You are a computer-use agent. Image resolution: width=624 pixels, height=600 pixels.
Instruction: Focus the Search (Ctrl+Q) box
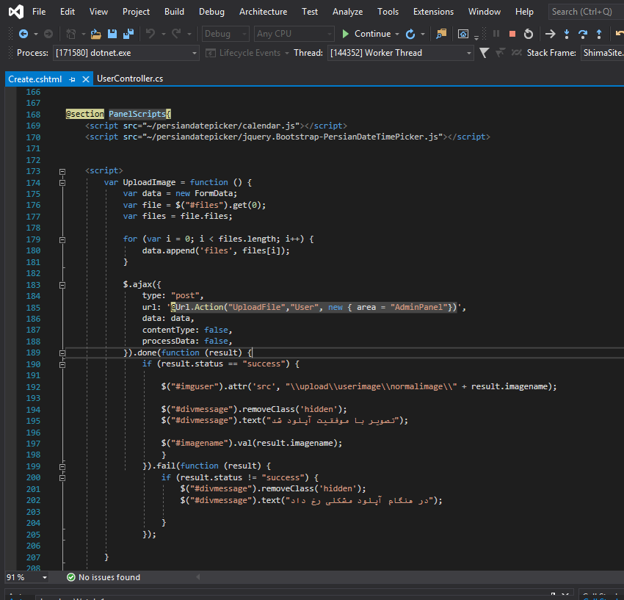tap(586, 12)
